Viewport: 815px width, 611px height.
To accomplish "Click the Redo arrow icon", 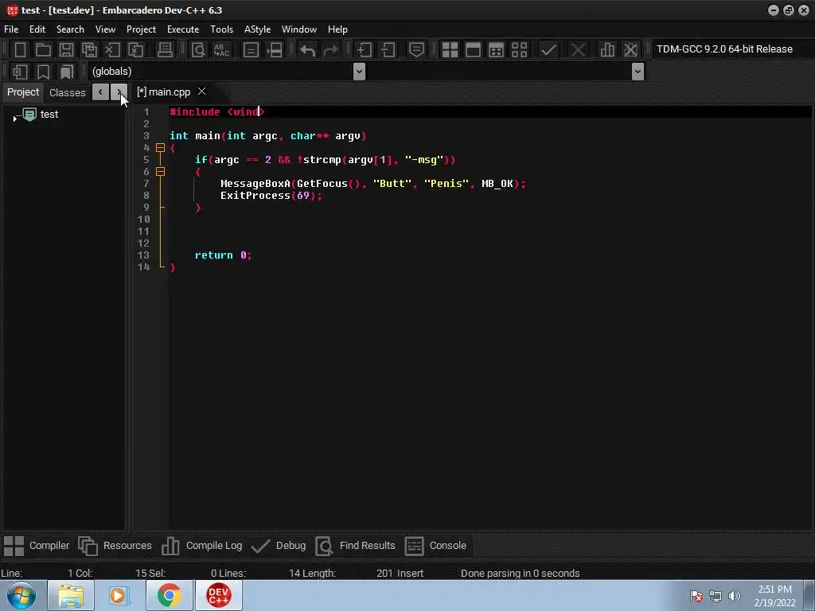I will point(330,50).
